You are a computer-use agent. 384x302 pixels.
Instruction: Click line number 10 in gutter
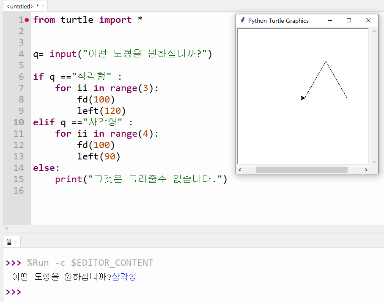click(19, 122)
